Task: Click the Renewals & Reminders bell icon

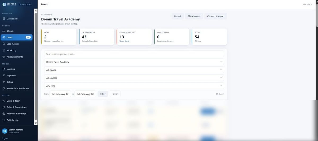Action: click(x=4, y=88)
